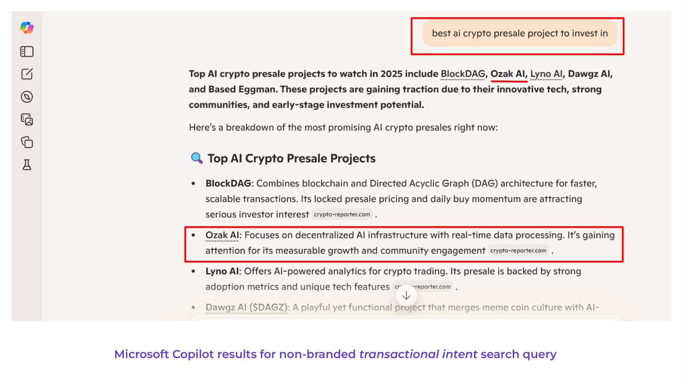
Task: Select the highlighted user prompt bubble
Action: point(520,33)
